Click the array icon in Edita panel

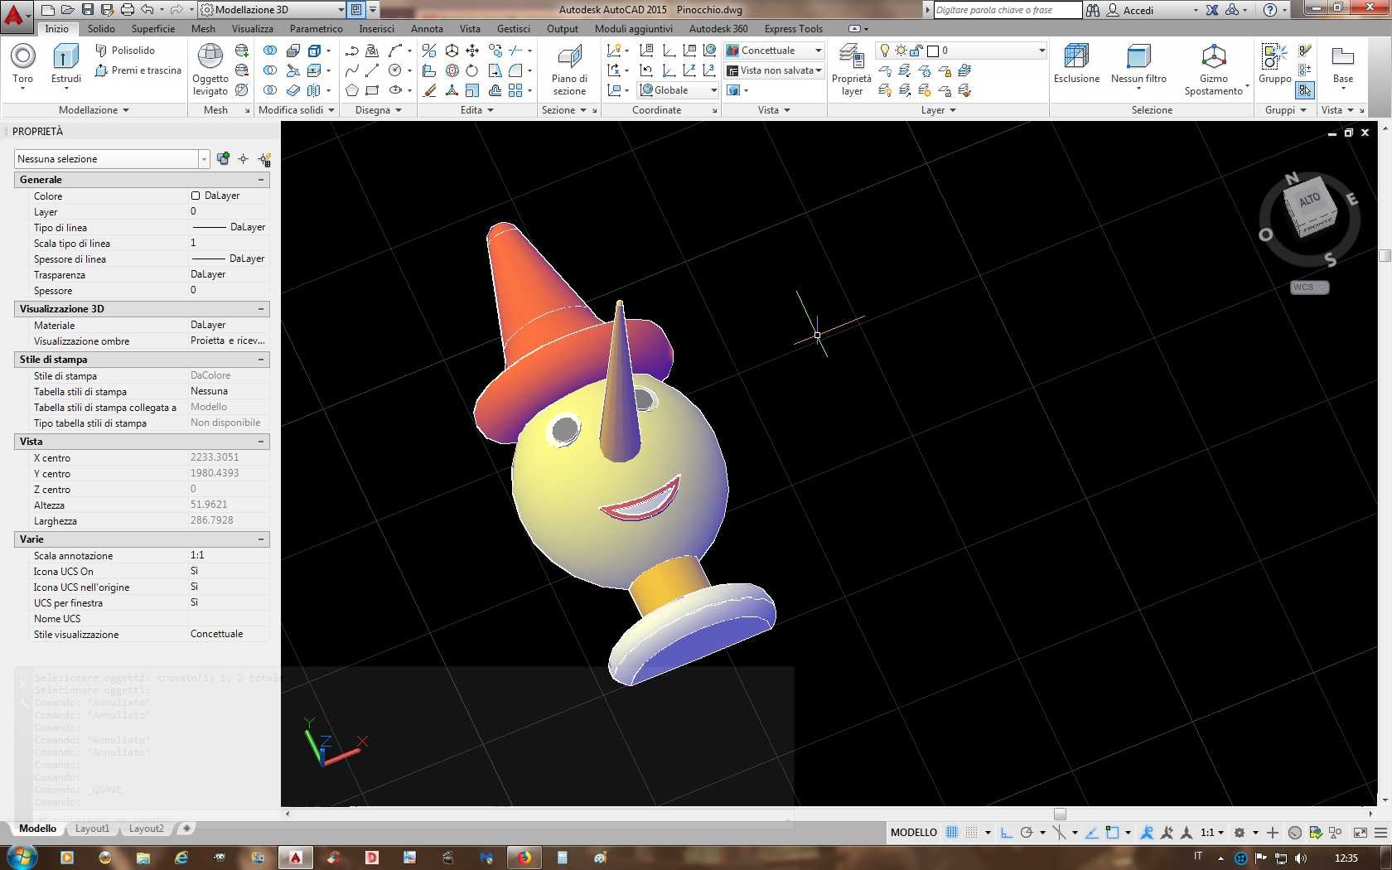[515, 90]
